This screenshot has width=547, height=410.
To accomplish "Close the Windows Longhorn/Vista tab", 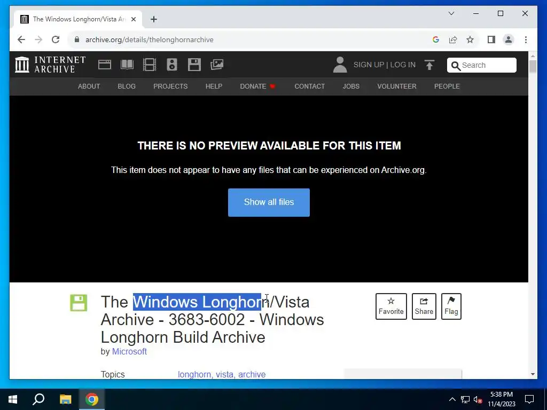I will (x=133, y=19).
